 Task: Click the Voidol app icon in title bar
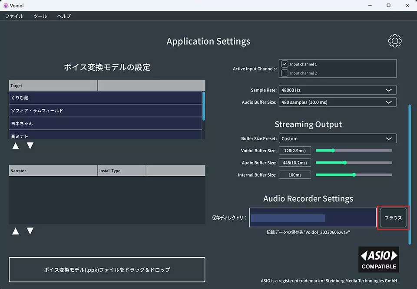pyautogui.click(x=6, y=5)
